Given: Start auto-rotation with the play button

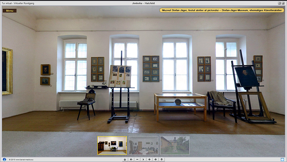Looking at the screenshot, I should [143, 159].
